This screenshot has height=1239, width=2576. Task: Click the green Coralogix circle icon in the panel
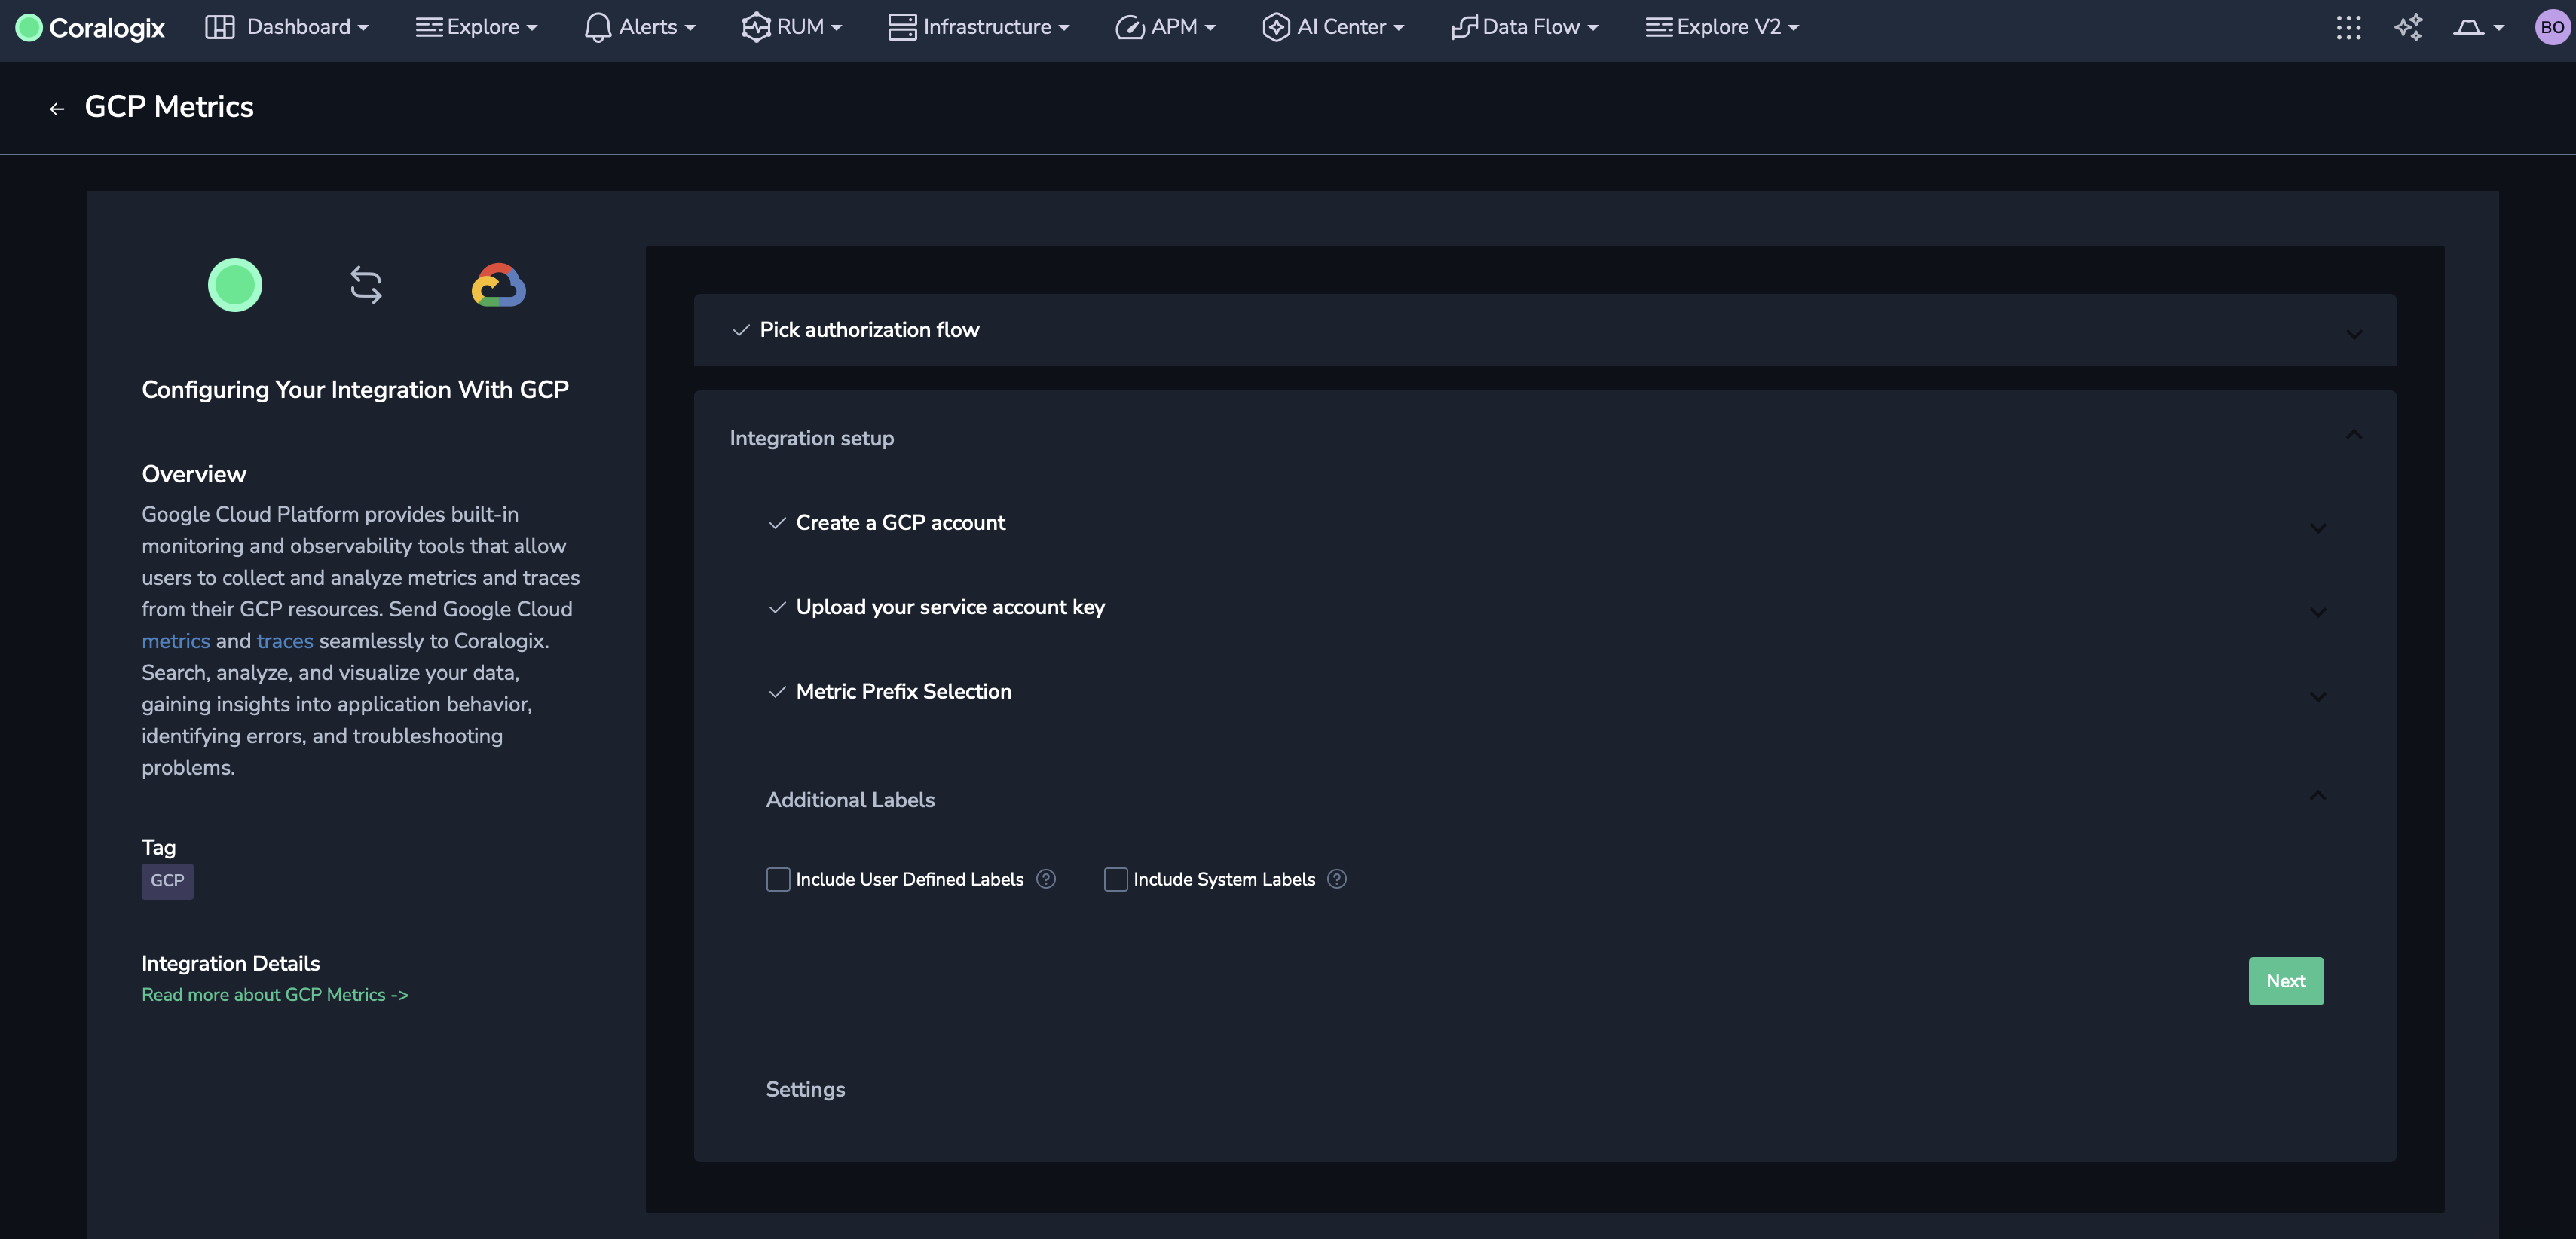click(x=235, y=285)
